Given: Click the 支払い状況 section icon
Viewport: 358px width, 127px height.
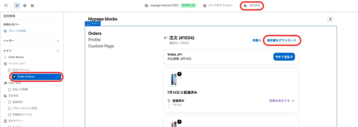Looking at the screenshot, I should tap(5, 83).
